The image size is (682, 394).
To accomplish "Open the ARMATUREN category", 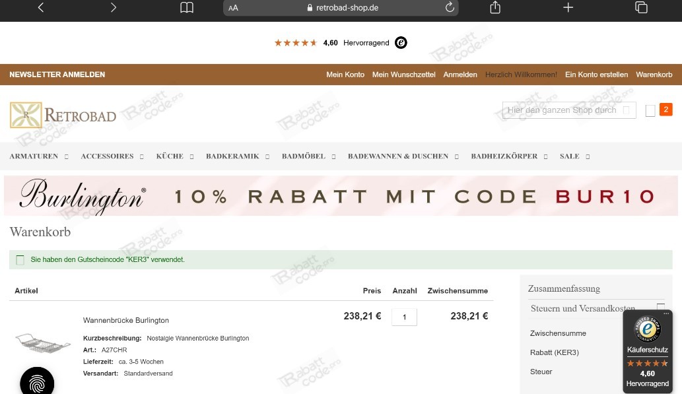I will [x=34, y=156].
